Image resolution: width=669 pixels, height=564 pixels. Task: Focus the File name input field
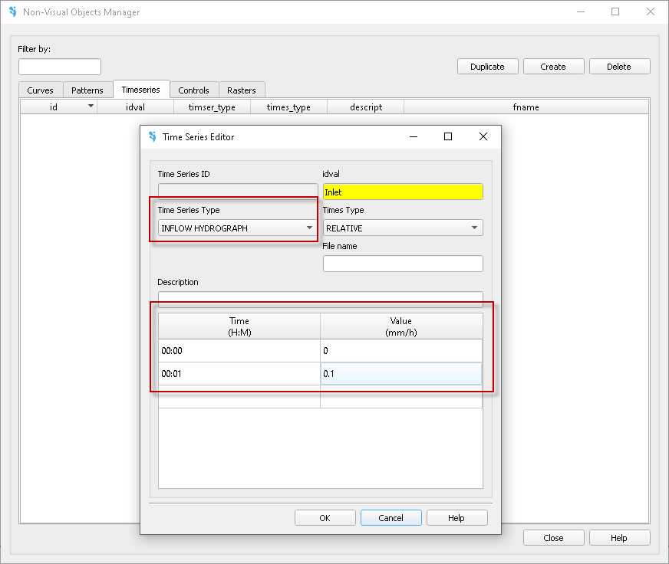(x=402, y=264)
